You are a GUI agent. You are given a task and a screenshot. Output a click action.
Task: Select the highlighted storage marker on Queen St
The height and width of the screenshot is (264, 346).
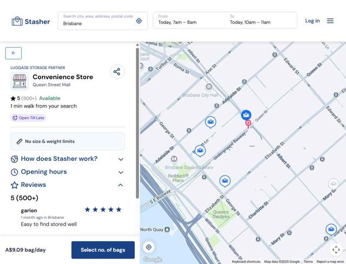(246, 115)
